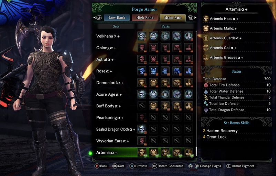Pick the Azure Age α+ coil icon

(177, 94)
